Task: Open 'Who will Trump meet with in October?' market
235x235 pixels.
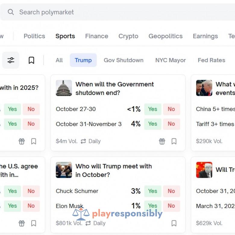Action: (x=114, y=171)
